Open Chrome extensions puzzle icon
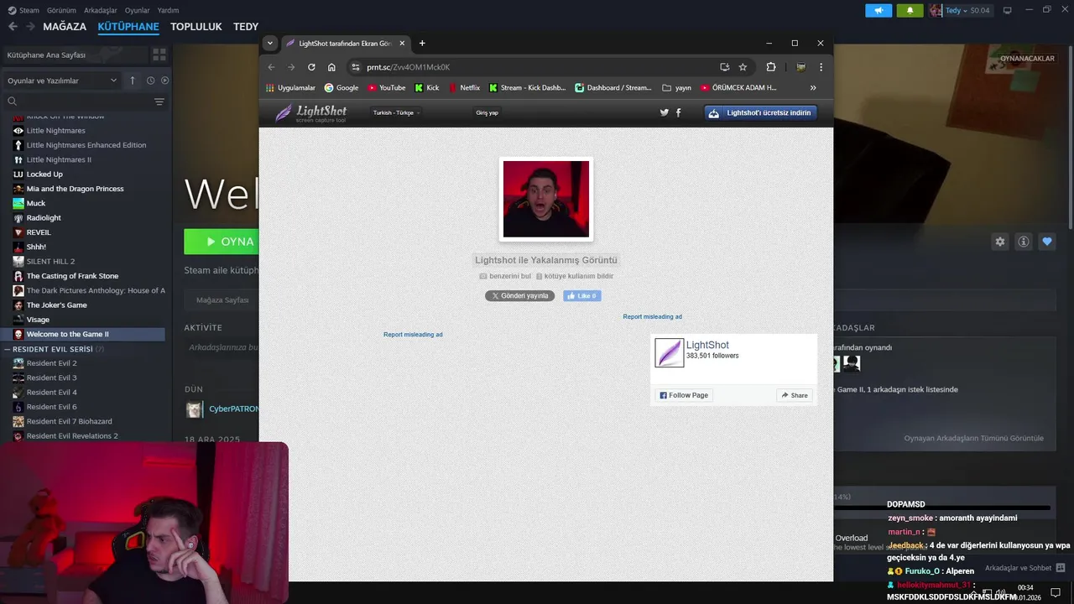The height and width of the screenshot is (604, 1074). 771,67
